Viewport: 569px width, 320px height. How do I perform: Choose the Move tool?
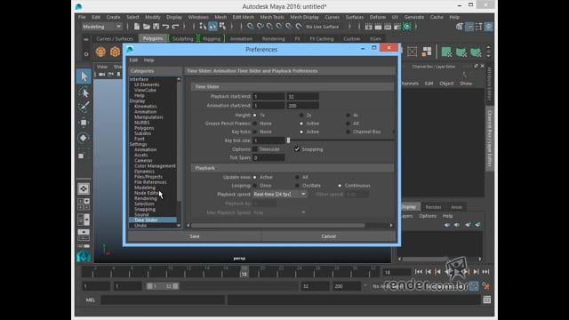coord(84,123)
